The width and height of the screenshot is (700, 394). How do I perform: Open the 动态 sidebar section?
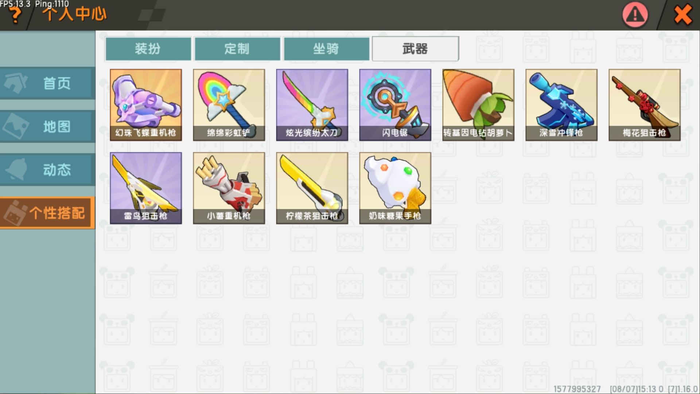point(47,170)
